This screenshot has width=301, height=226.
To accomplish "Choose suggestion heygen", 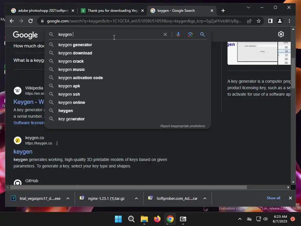I will [x=128, y=111].
